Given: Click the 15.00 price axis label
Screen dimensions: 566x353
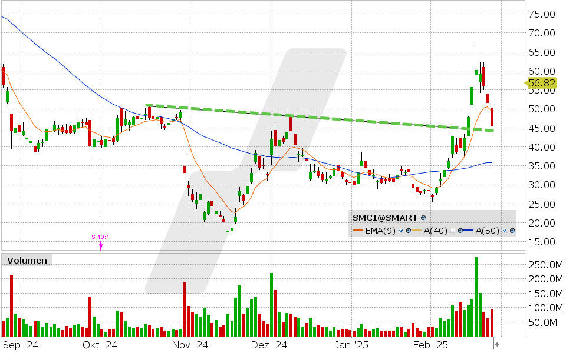Looking at the screenshot, I should (x=542, y=242).
